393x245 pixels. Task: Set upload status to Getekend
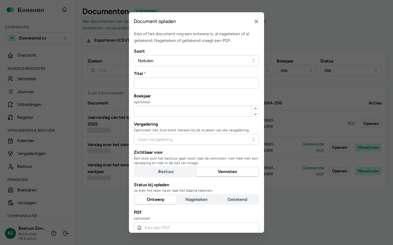237,200
